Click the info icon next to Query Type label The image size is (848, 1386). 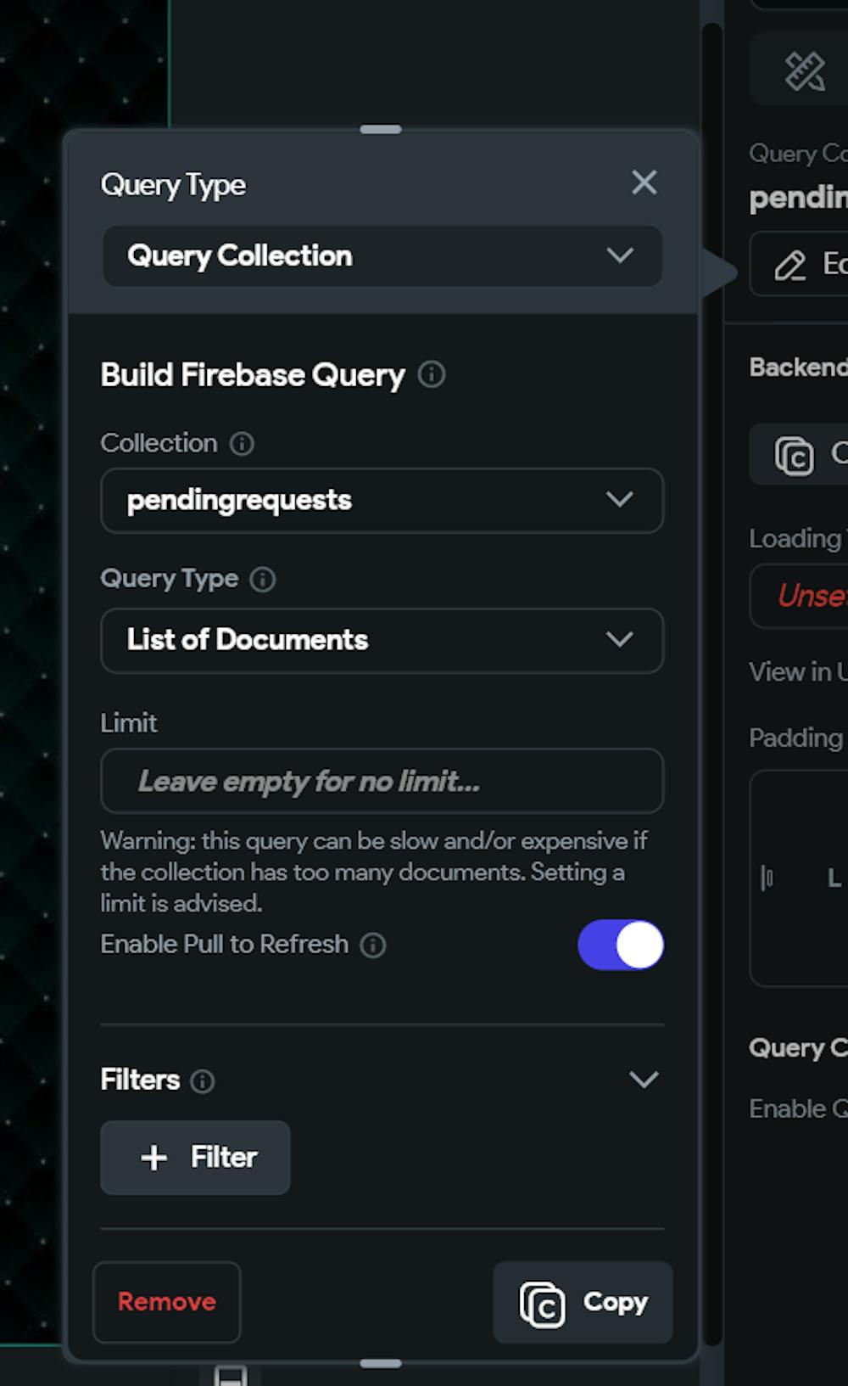tap(263, 580)
